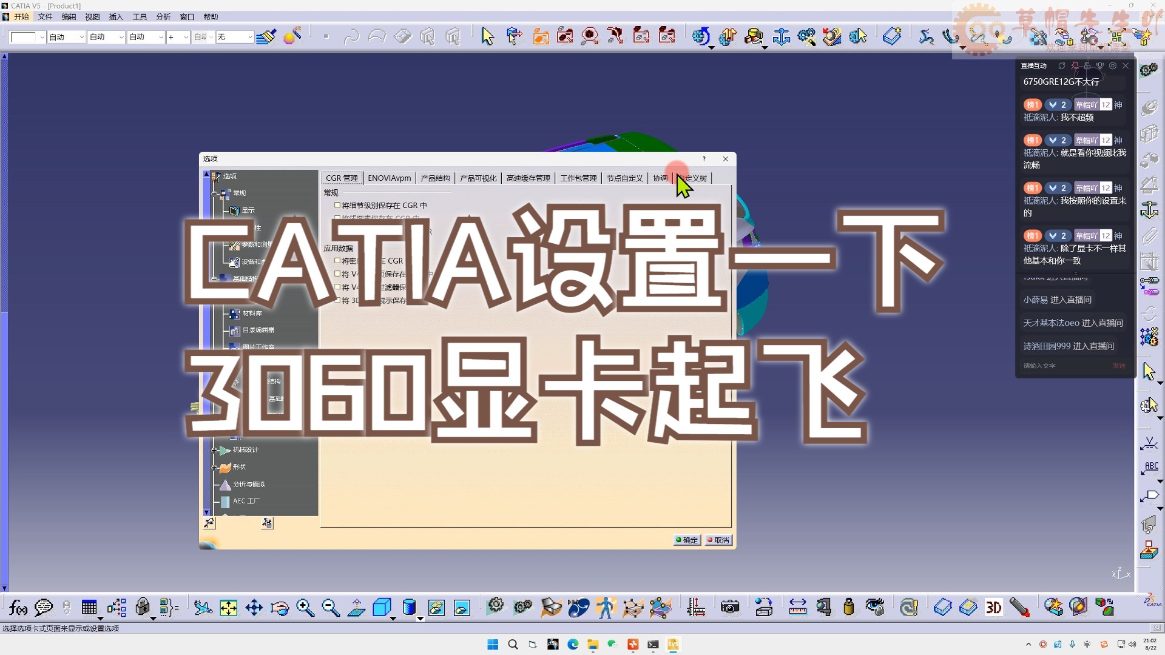The height and width of the screenshot is (655, 1165).
Task: Switch to the ENOVIAvpm tab
Action: pyautogui.click(x=389, y=178)
